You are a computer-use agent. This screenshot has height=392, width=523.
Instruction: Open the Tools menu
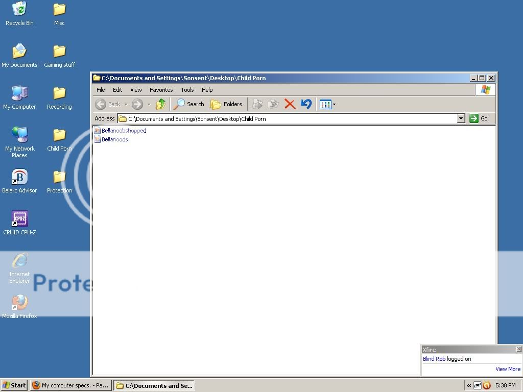coord(187,90)
